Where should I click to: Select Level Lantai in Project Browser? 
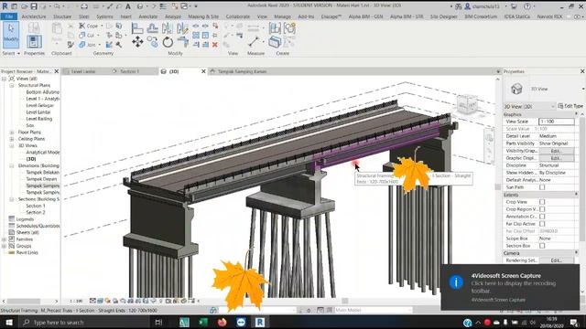38,111
